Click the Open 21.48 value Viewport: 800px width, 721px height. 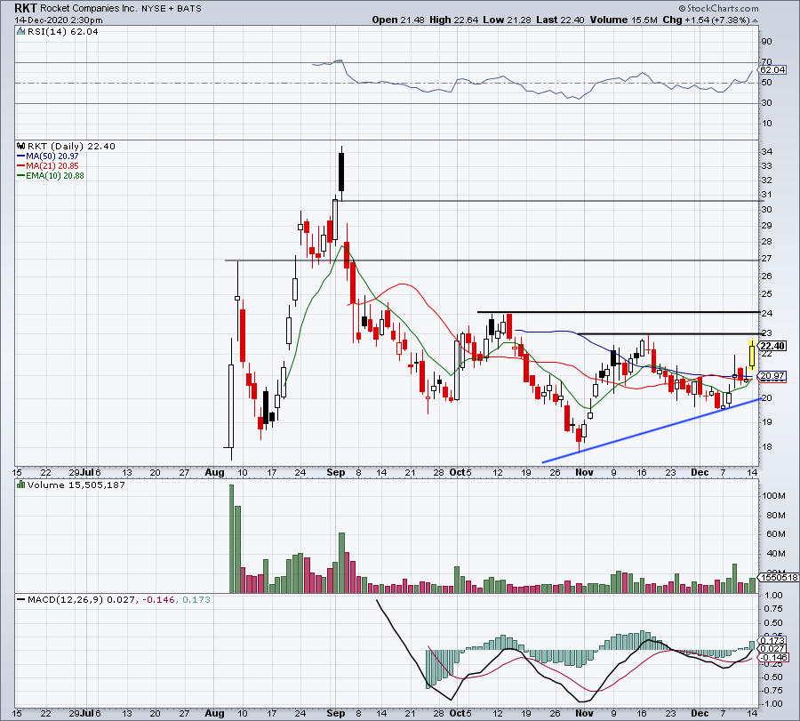pyautogui.click(x=398, y=20)
